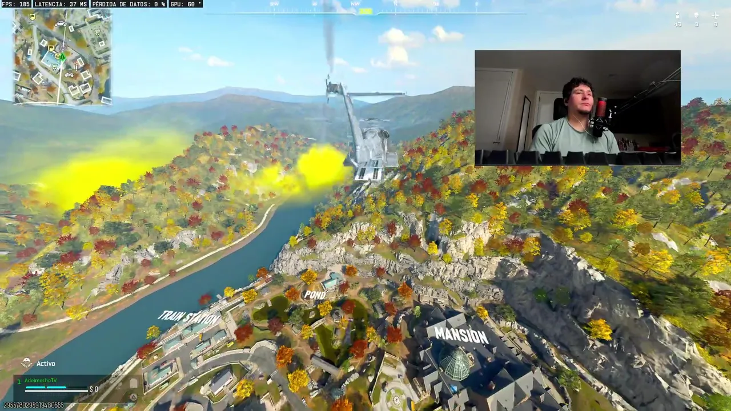
Task: Click the parachute status icon beside Activo
Action: (27, 362)
